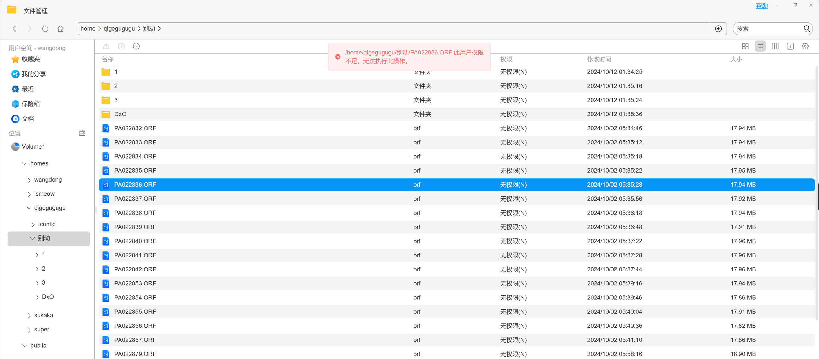Select file PA022879.ORF

coord(456,354)
